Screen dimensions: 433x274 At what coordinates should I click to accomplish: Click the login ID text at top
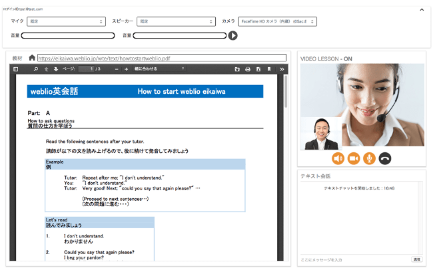(x=23, y=9)
